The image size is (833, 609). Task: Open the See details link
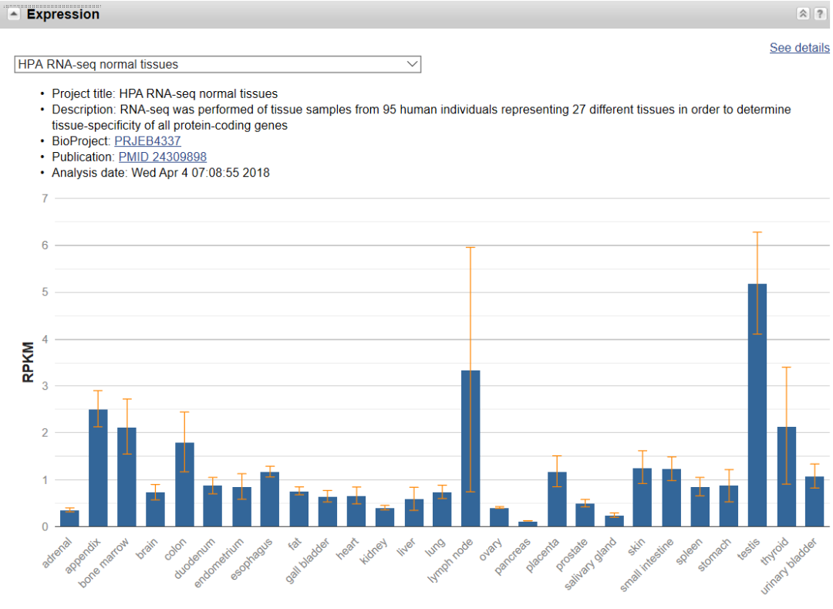[799, 48]
